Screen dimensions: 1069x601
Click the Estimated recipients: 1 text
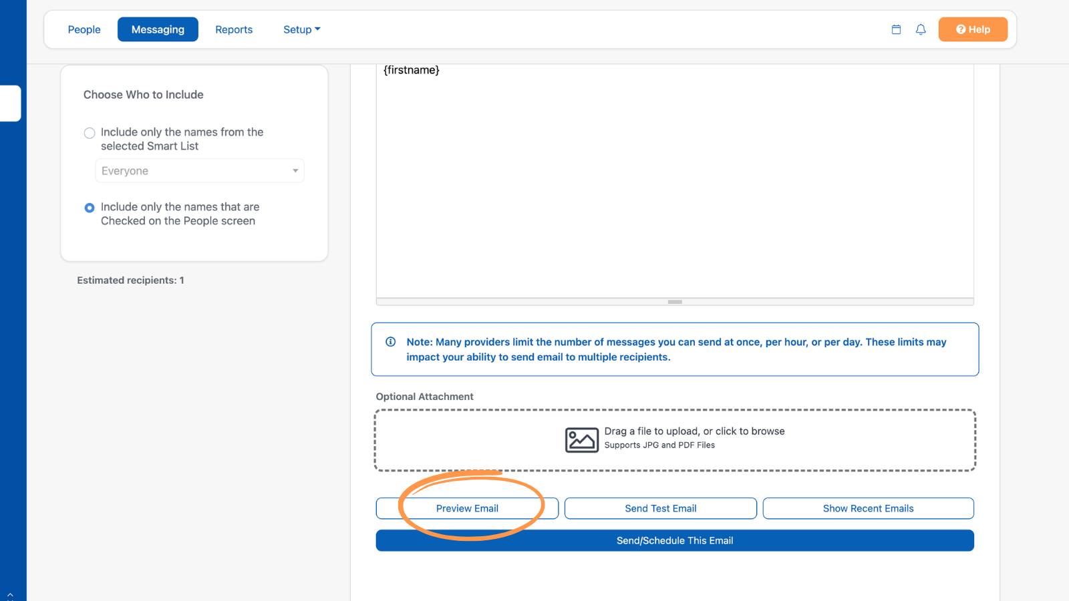coord(130,280)
